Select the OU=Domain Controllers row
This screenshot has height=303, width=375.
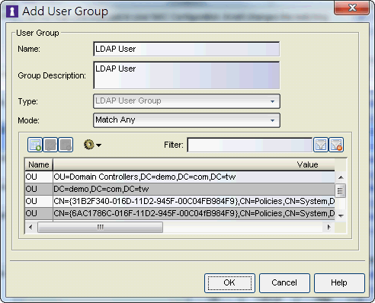click(x=180, y=177)
